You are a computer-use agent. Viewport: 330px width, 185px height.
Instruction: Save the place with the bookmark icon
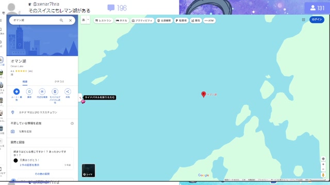click(29, 91)
